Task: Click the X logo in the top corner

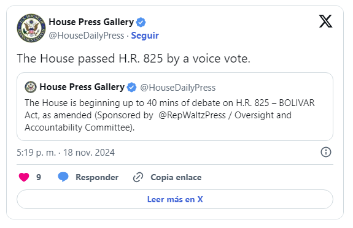Action: point(325,21)
